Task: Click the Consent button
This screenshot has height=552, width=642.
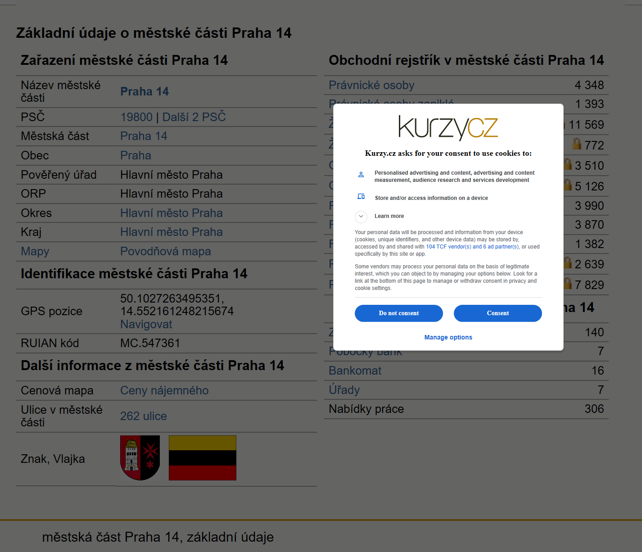Action: point(497,313)
